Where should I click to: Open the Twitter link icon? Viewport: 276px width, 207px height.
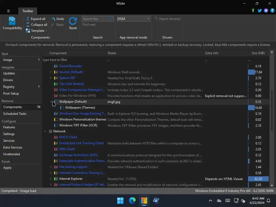click(x=260, y=11)
